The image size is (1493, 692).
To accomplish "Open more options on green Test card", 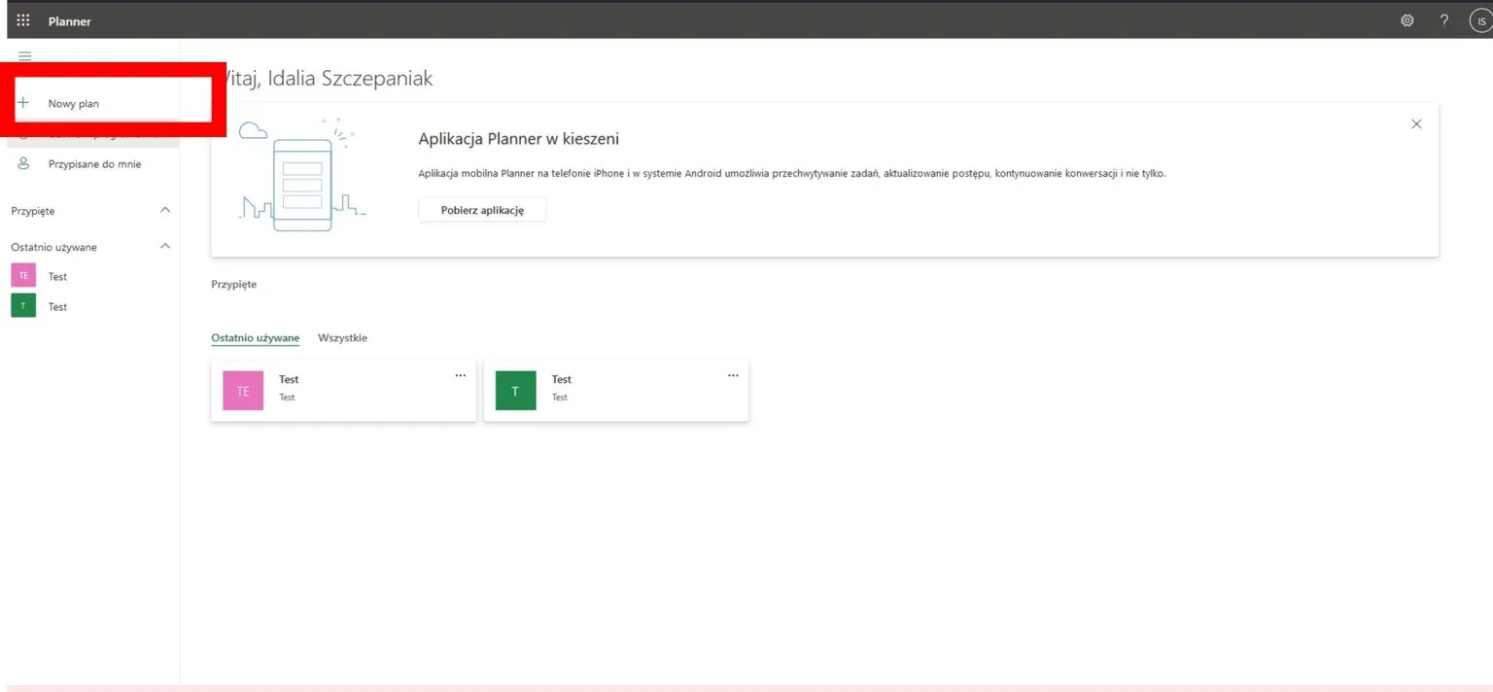I will pos(733,376).
